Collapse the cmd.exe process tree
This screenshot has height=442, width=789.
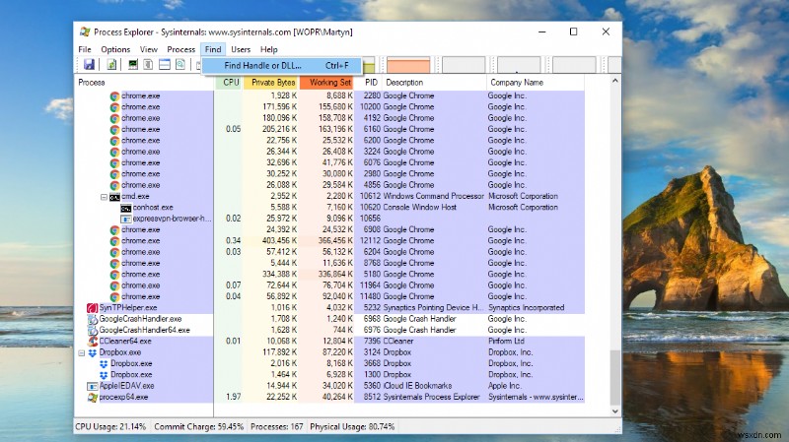104,196
